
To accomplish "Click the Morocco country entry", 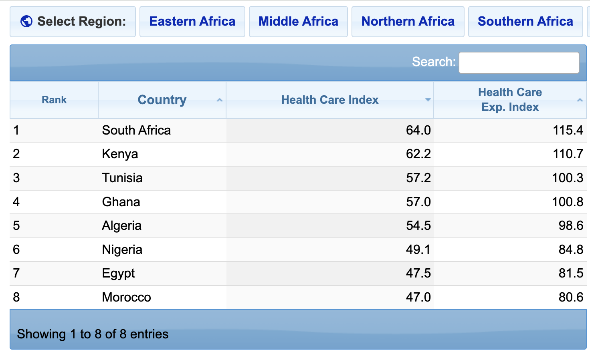I will coord(126,297).
